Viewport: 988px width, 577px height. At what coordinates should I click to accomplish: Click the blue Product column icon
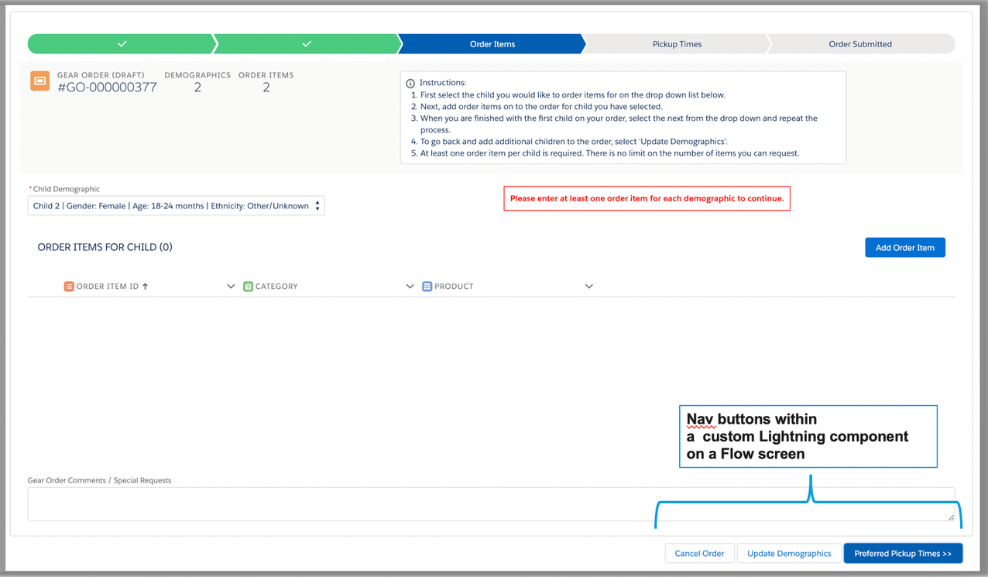click(427, 286)
